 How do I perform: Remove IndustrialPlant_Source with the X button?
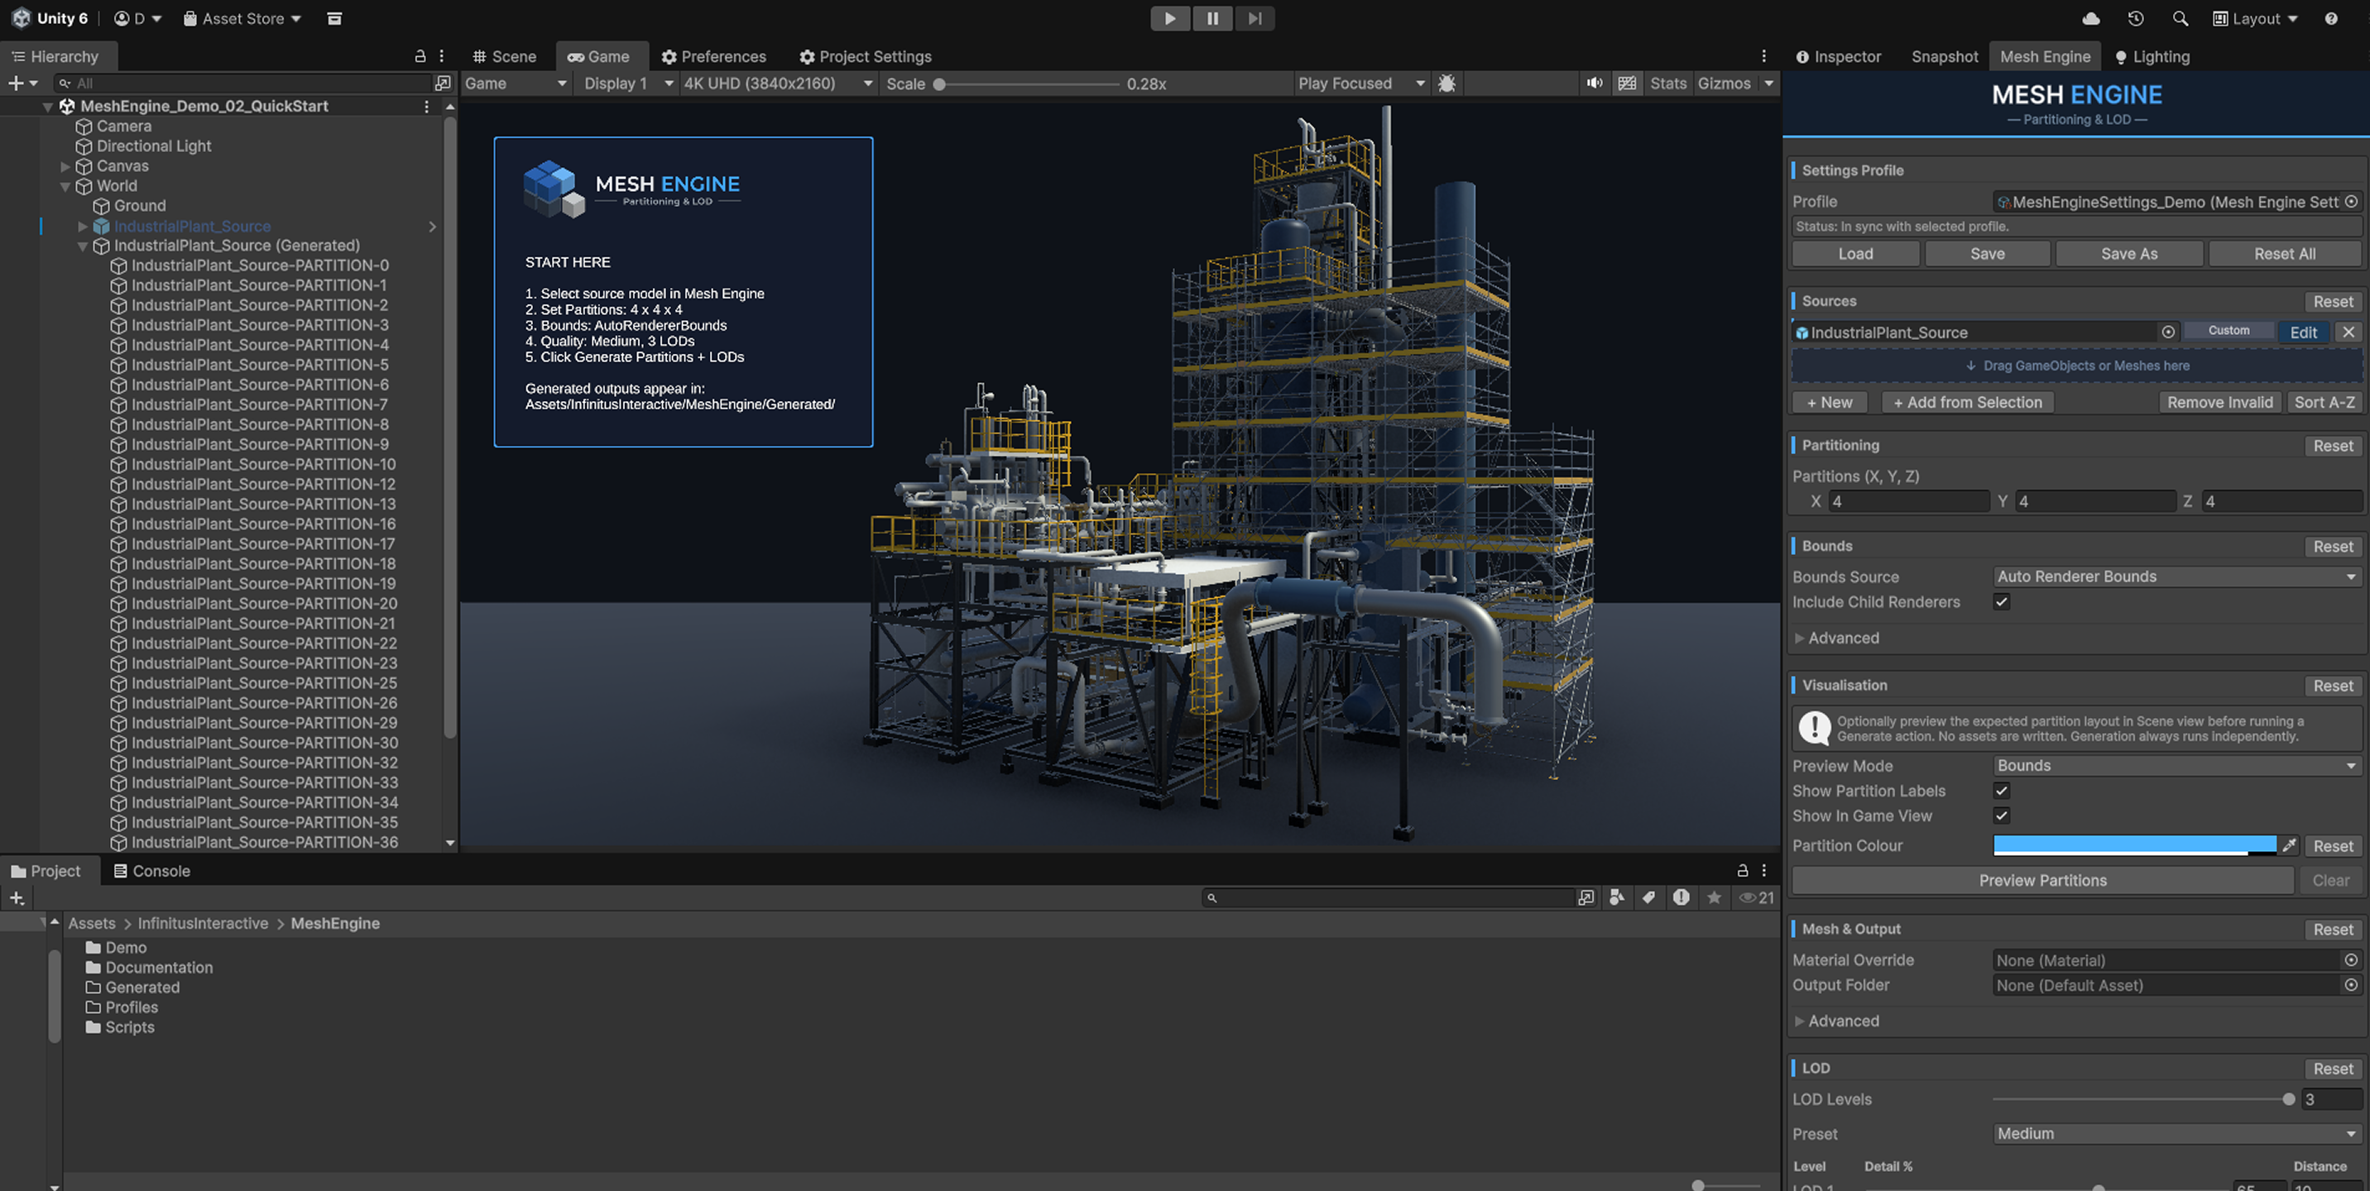pos(2348,332)
